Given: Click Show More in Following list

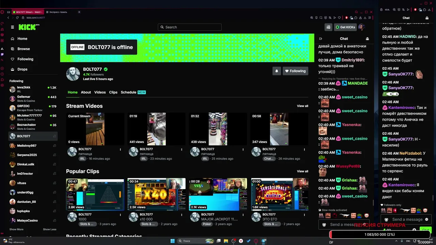Looking at the screenshot, I should pyautogui.click(x=16, y=229).
